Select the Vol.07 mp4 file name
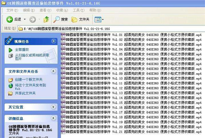This screenshot has height=138, width=205. click(x=134, y=64)
